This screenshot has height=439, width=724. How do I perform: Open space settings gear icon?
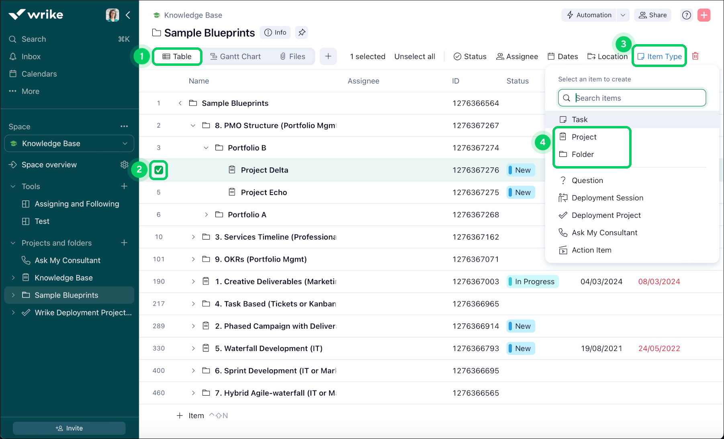tap(125, 165)
